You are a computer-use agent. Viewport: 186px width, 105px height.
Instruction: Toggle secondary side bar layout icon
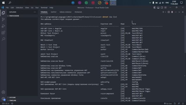(162, 8)
